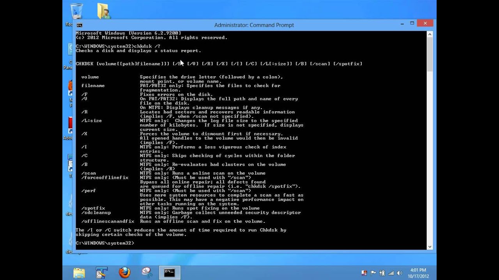Image resolution: width=499 pixels, height=280 pixels.
Task: Click 'The /I or /C switch reduces' line
Action: click(x=181, y=230)
